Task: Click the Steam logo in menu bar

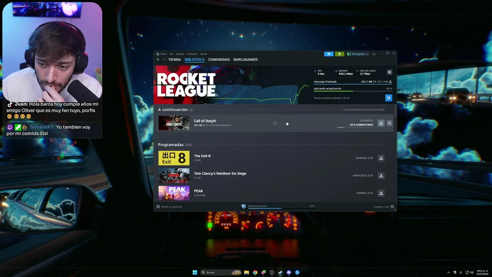Action: pos(158,54)
